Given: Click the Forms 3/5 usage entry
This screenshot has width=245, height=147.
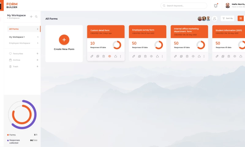Looking at the screenshot, I should coord(22,135).
